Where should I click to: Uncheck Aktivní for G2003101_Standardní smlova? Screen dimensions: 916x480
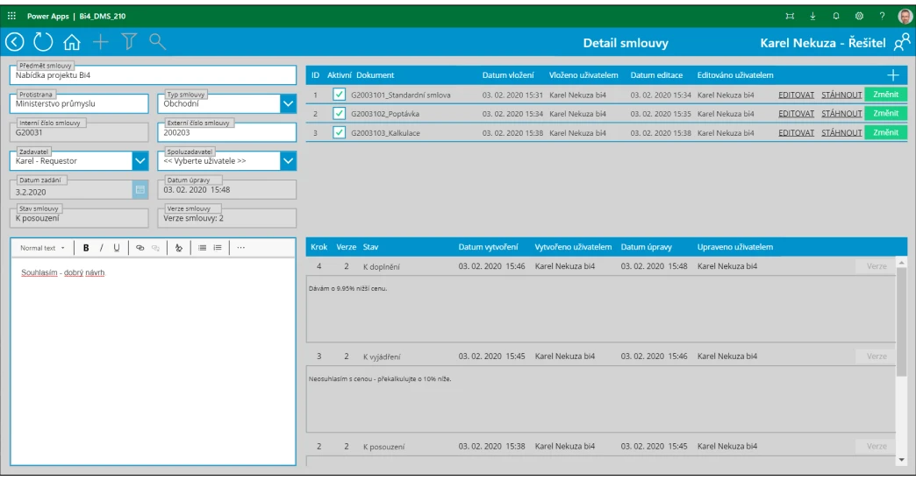pyautogui.click(x=339, y=95)
